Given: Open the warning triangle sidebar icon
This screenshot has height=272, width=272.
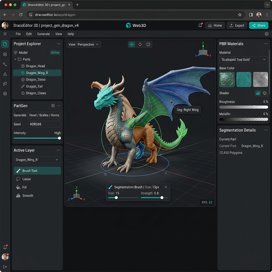Looking at the screenshot, I should click(x=5, y=74).
